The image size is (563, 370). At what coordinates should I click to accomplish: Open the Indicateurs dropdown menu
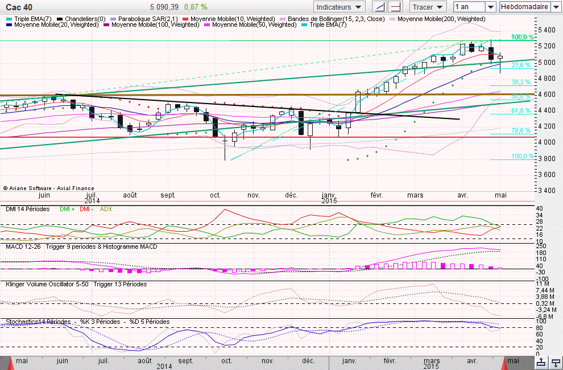pos(340,7)
